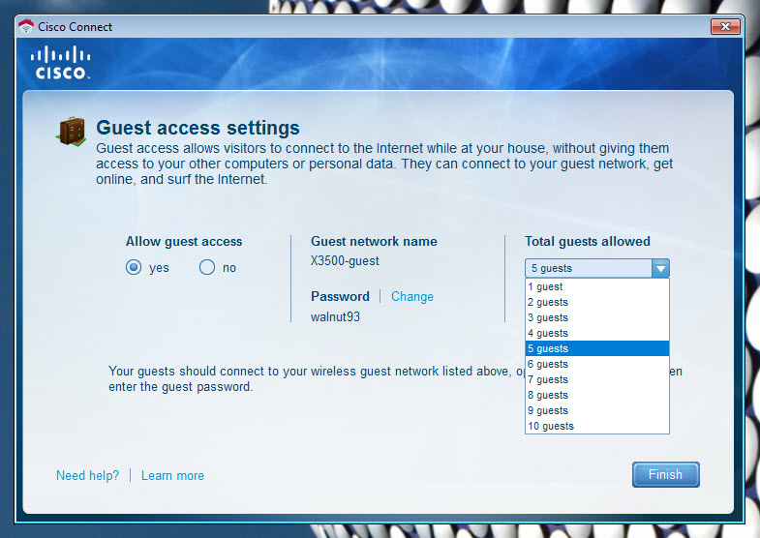Click the guest password 'walnut93'
This screenshot has width=760, height=538.
point(335,317)
